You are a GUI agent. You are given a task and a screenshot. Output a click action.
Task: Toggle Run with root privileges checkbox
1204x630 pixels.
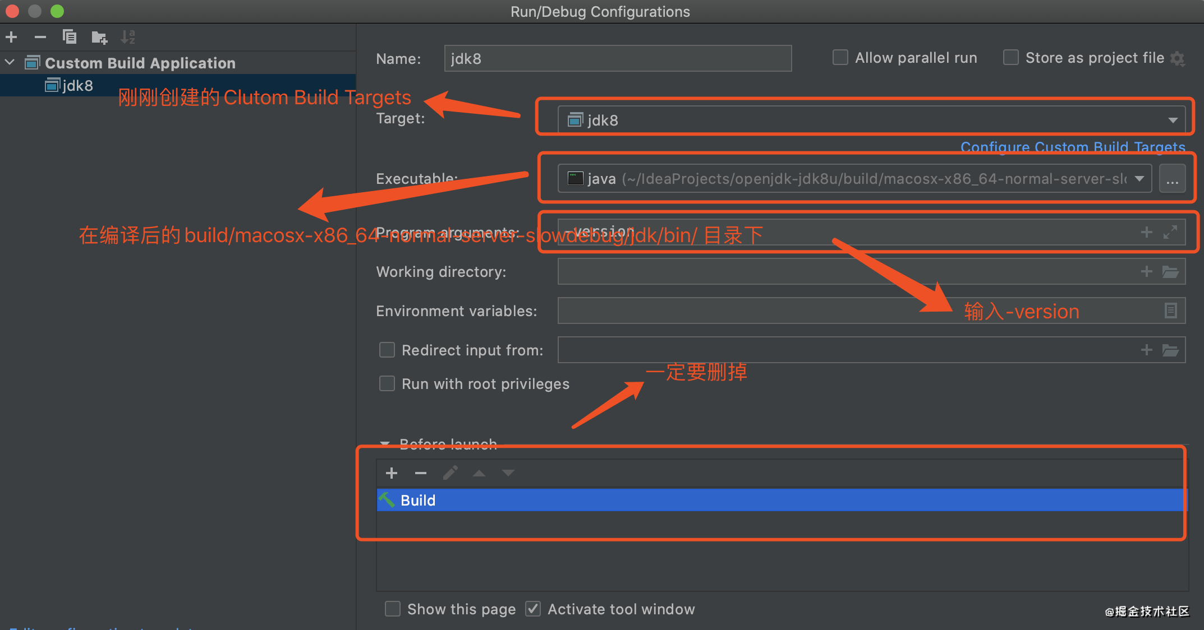coord(387,384)
